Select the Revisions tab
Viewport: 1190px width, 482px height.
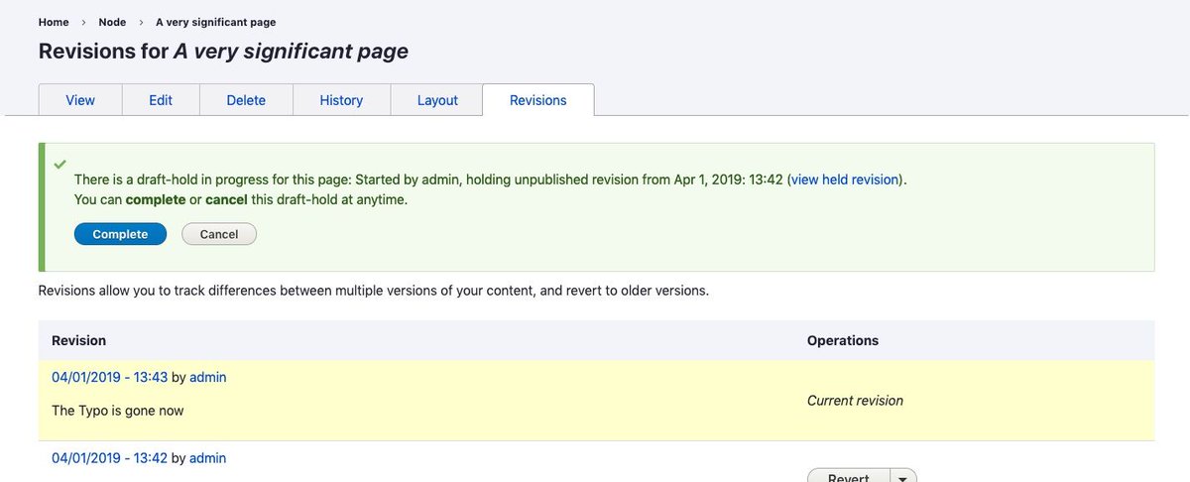click(x=538, y=100)
